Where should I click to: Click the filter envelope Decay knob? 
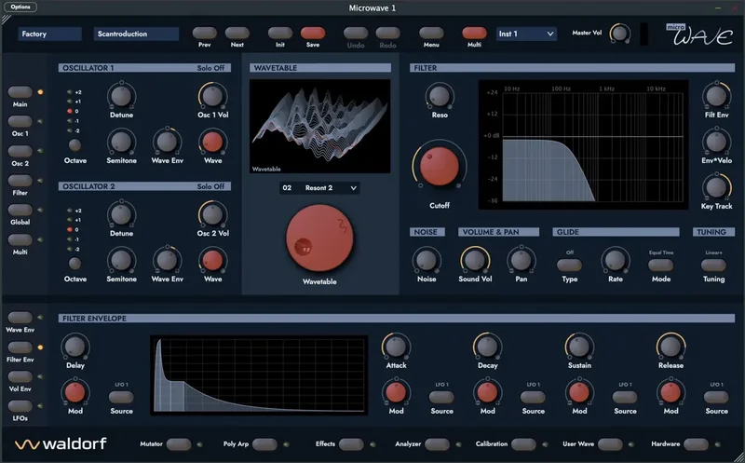pos(487,347)
